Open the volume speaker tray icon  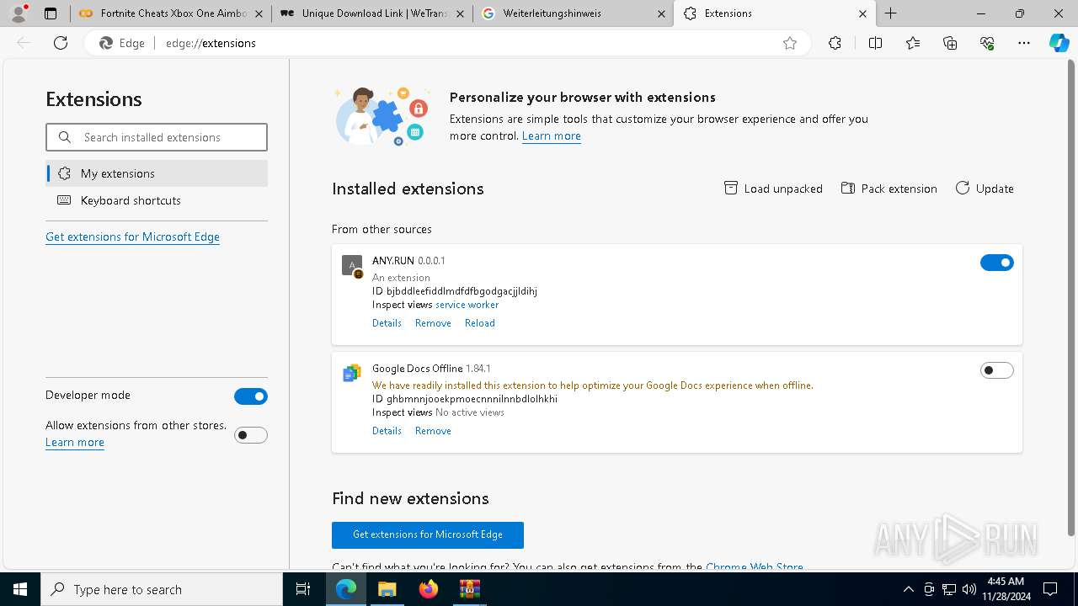tap(969, 589)
